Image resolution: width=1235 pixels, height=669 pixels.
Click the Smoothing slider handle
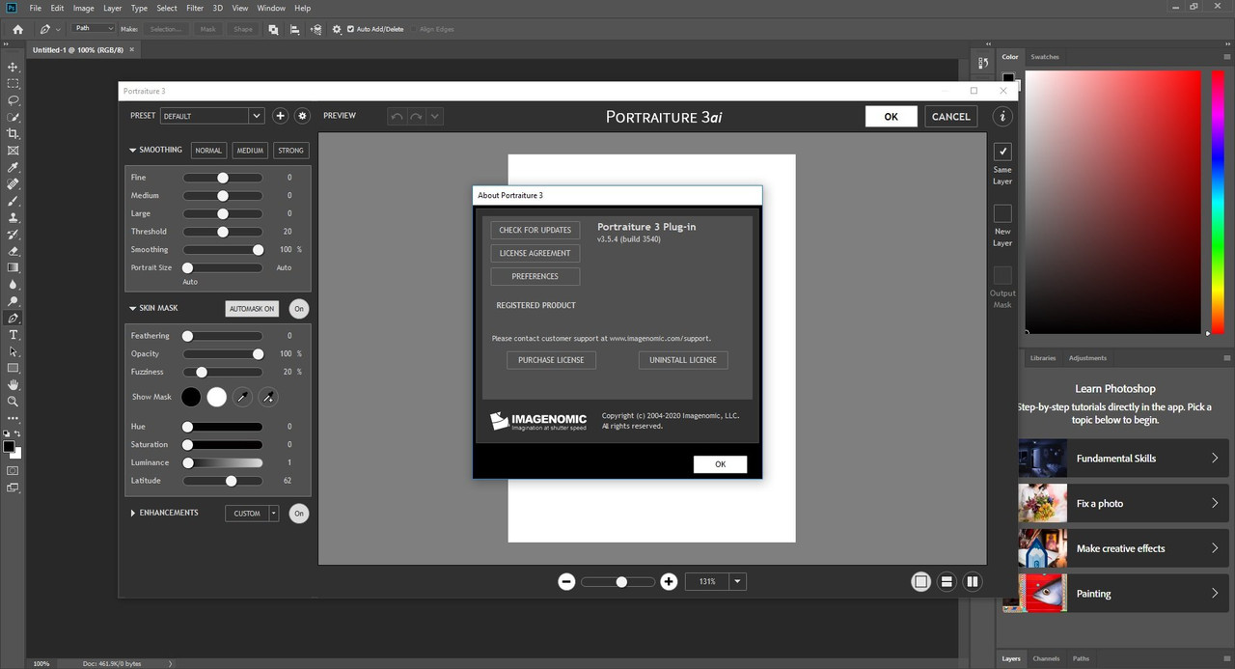tap(258, 250)
